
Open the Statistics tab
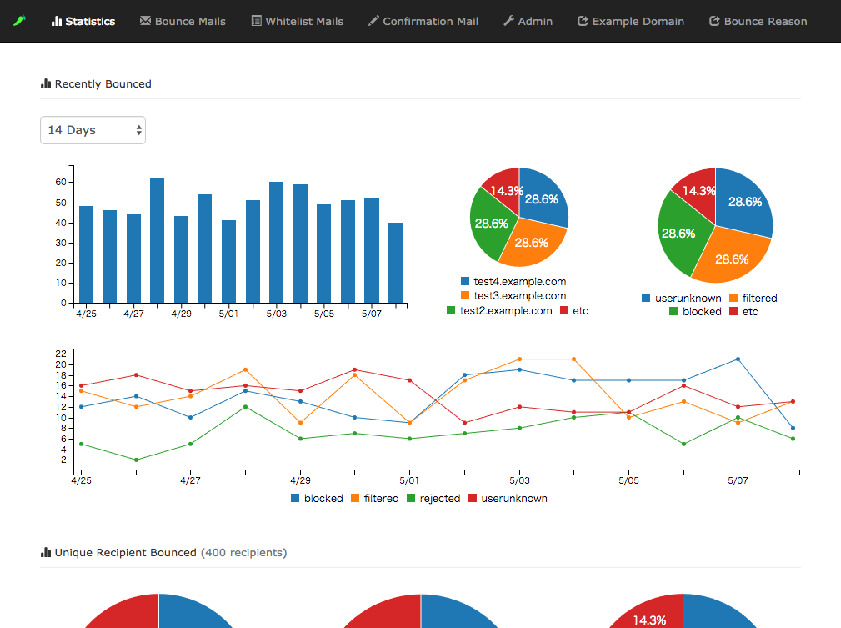click(x=83, y=21)
